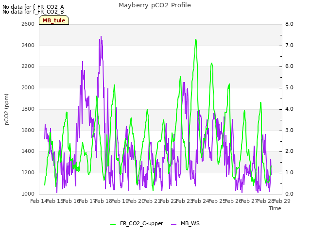The width and height of the screenshot is (311, 233).
Task: Click the Feb 18 date label
Action: point(104,201)
